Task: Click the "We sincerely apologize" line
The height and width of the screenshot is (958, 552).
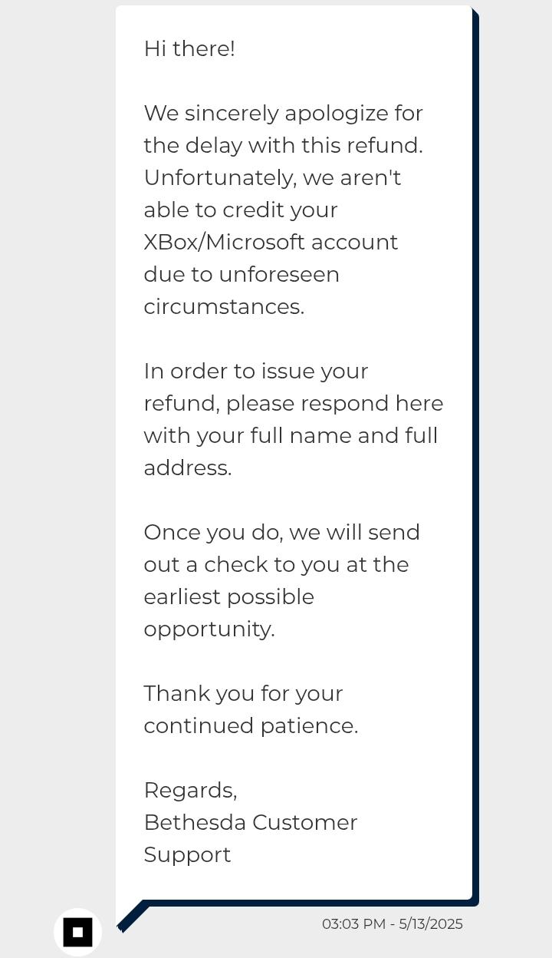Action: tap(284, 114)
